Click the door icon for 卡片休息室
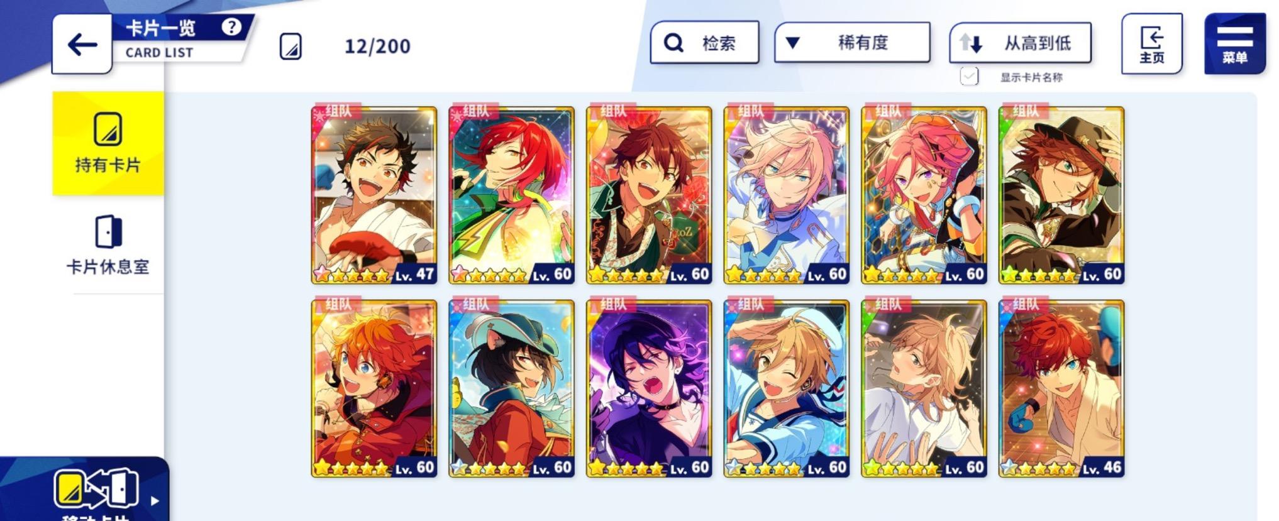Screen dimensions: 1279x521 click(x=108, y=231)
